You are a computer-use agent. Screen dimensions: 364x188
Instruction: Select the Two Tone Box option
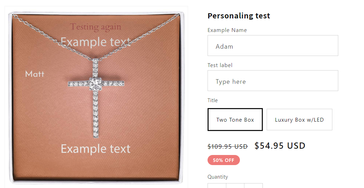(235, 120)
